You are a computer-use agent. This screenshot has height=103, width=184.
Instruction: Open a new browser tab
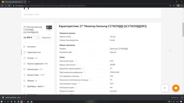(29, 2)
